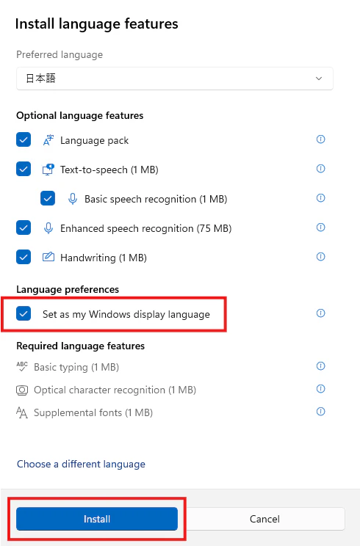Click the Basic typing (1 MB) text

pyautogui.click(x=76, y=367)
